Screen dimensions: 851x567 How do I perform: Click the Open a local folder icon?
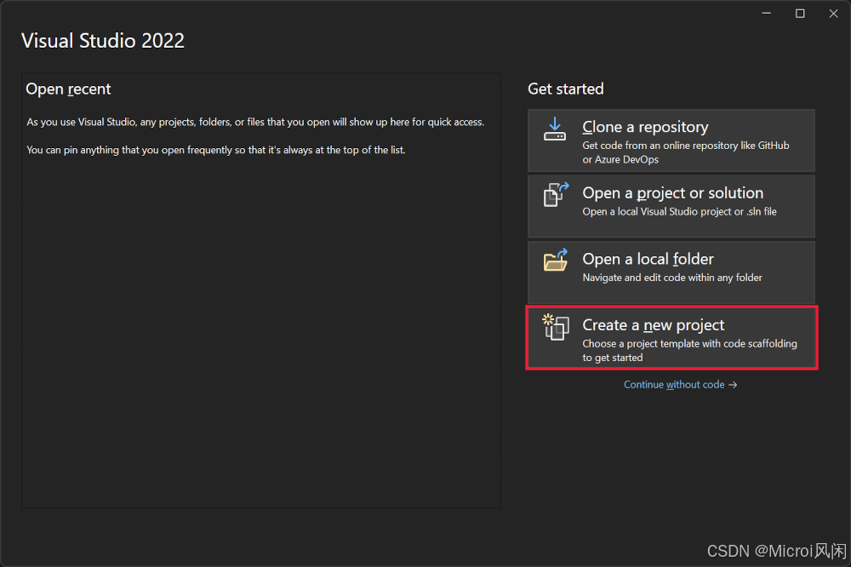(556, 261)
